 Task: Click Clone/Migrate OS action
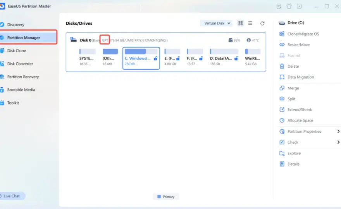tap(303, 34)
